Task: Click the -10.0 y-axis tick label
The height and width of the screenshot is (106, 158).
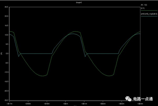Action: (6, 72)
